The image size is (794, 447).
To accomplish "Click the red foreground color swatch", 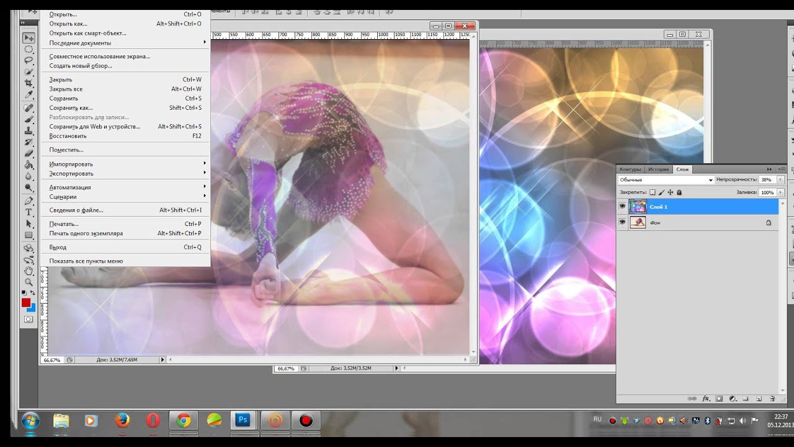I will [x=26, y=303].
